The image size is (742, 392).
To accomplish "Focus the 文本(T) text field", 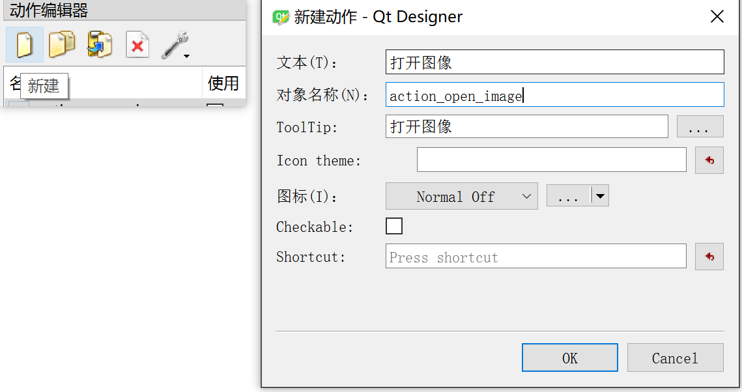I will (x=554, y=63).
